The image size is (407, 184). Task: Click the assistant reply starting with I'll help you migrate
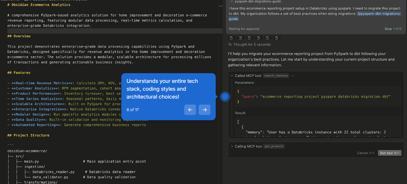tap(311, 59)
